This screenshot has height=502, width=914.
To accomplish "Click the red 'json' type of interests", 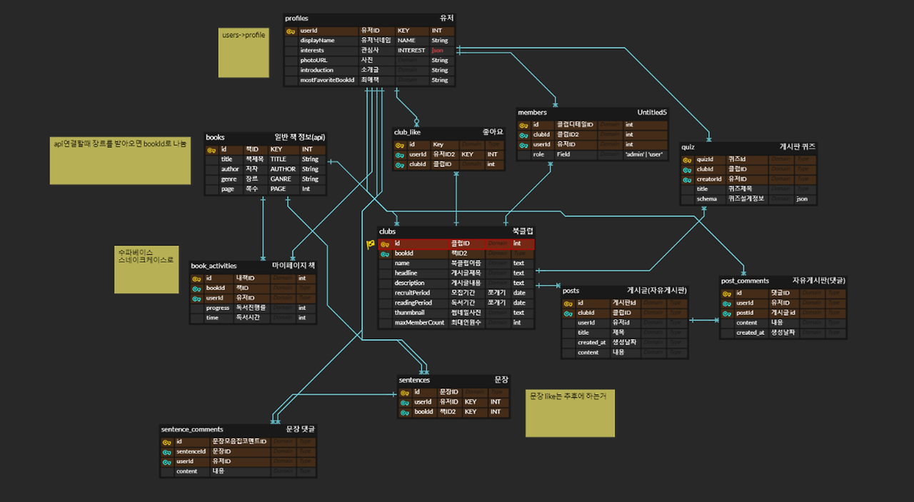I will (438, 51).
